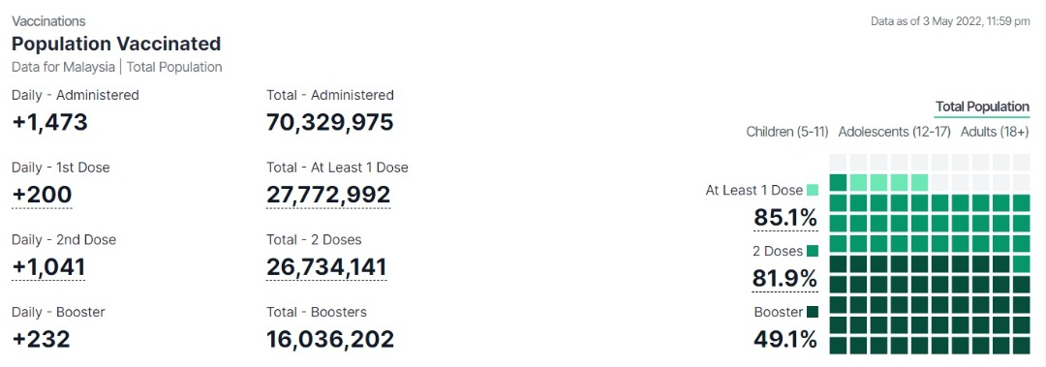The image size is (1046, 367).
Task: Click the waffle chart grid
Action: [x=930, y=255]
